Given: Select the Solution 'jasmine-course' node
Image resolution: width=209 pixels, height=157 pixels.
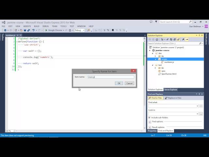Looking at the screenshot, I should point(168,47).
